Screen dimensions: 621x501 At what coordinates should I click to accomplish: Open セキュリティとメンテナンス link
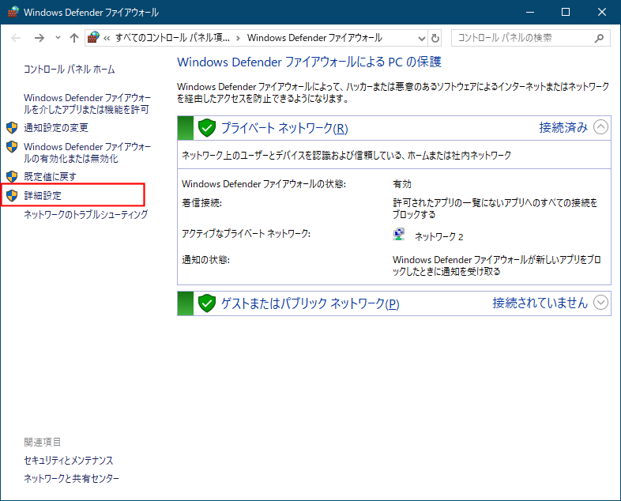click(x=69, y=460)
